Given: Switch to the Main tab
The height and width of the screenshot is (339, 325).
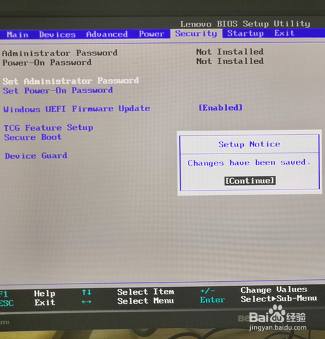Looking at the screenshot, I should point(18,34).
